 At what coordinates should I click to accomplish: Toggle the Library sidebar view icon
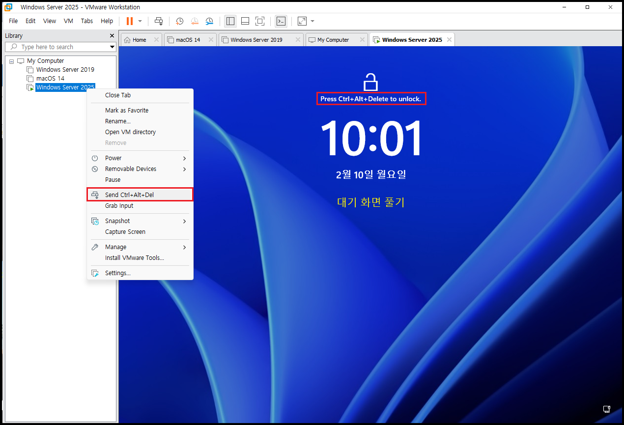tap(230, 21)
